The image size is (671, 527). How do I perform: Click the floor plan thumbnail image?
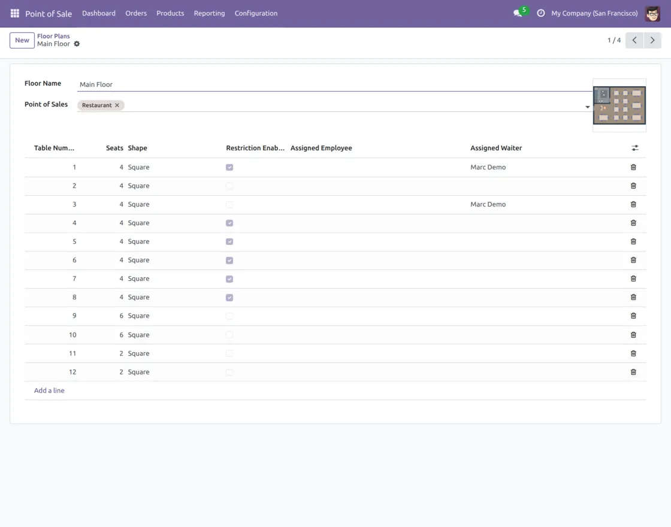[619, 105]
